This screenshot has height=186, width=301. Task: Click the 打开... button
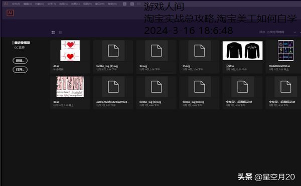20,69
